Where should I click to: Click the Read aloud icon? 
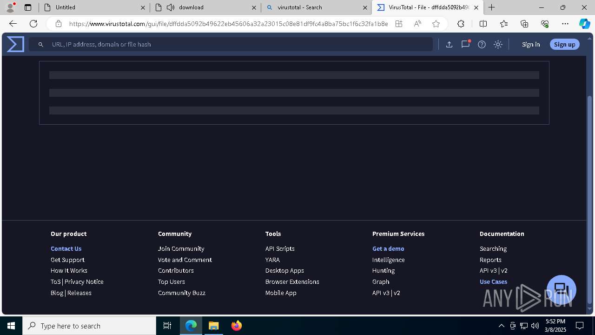tap(417, 24)
